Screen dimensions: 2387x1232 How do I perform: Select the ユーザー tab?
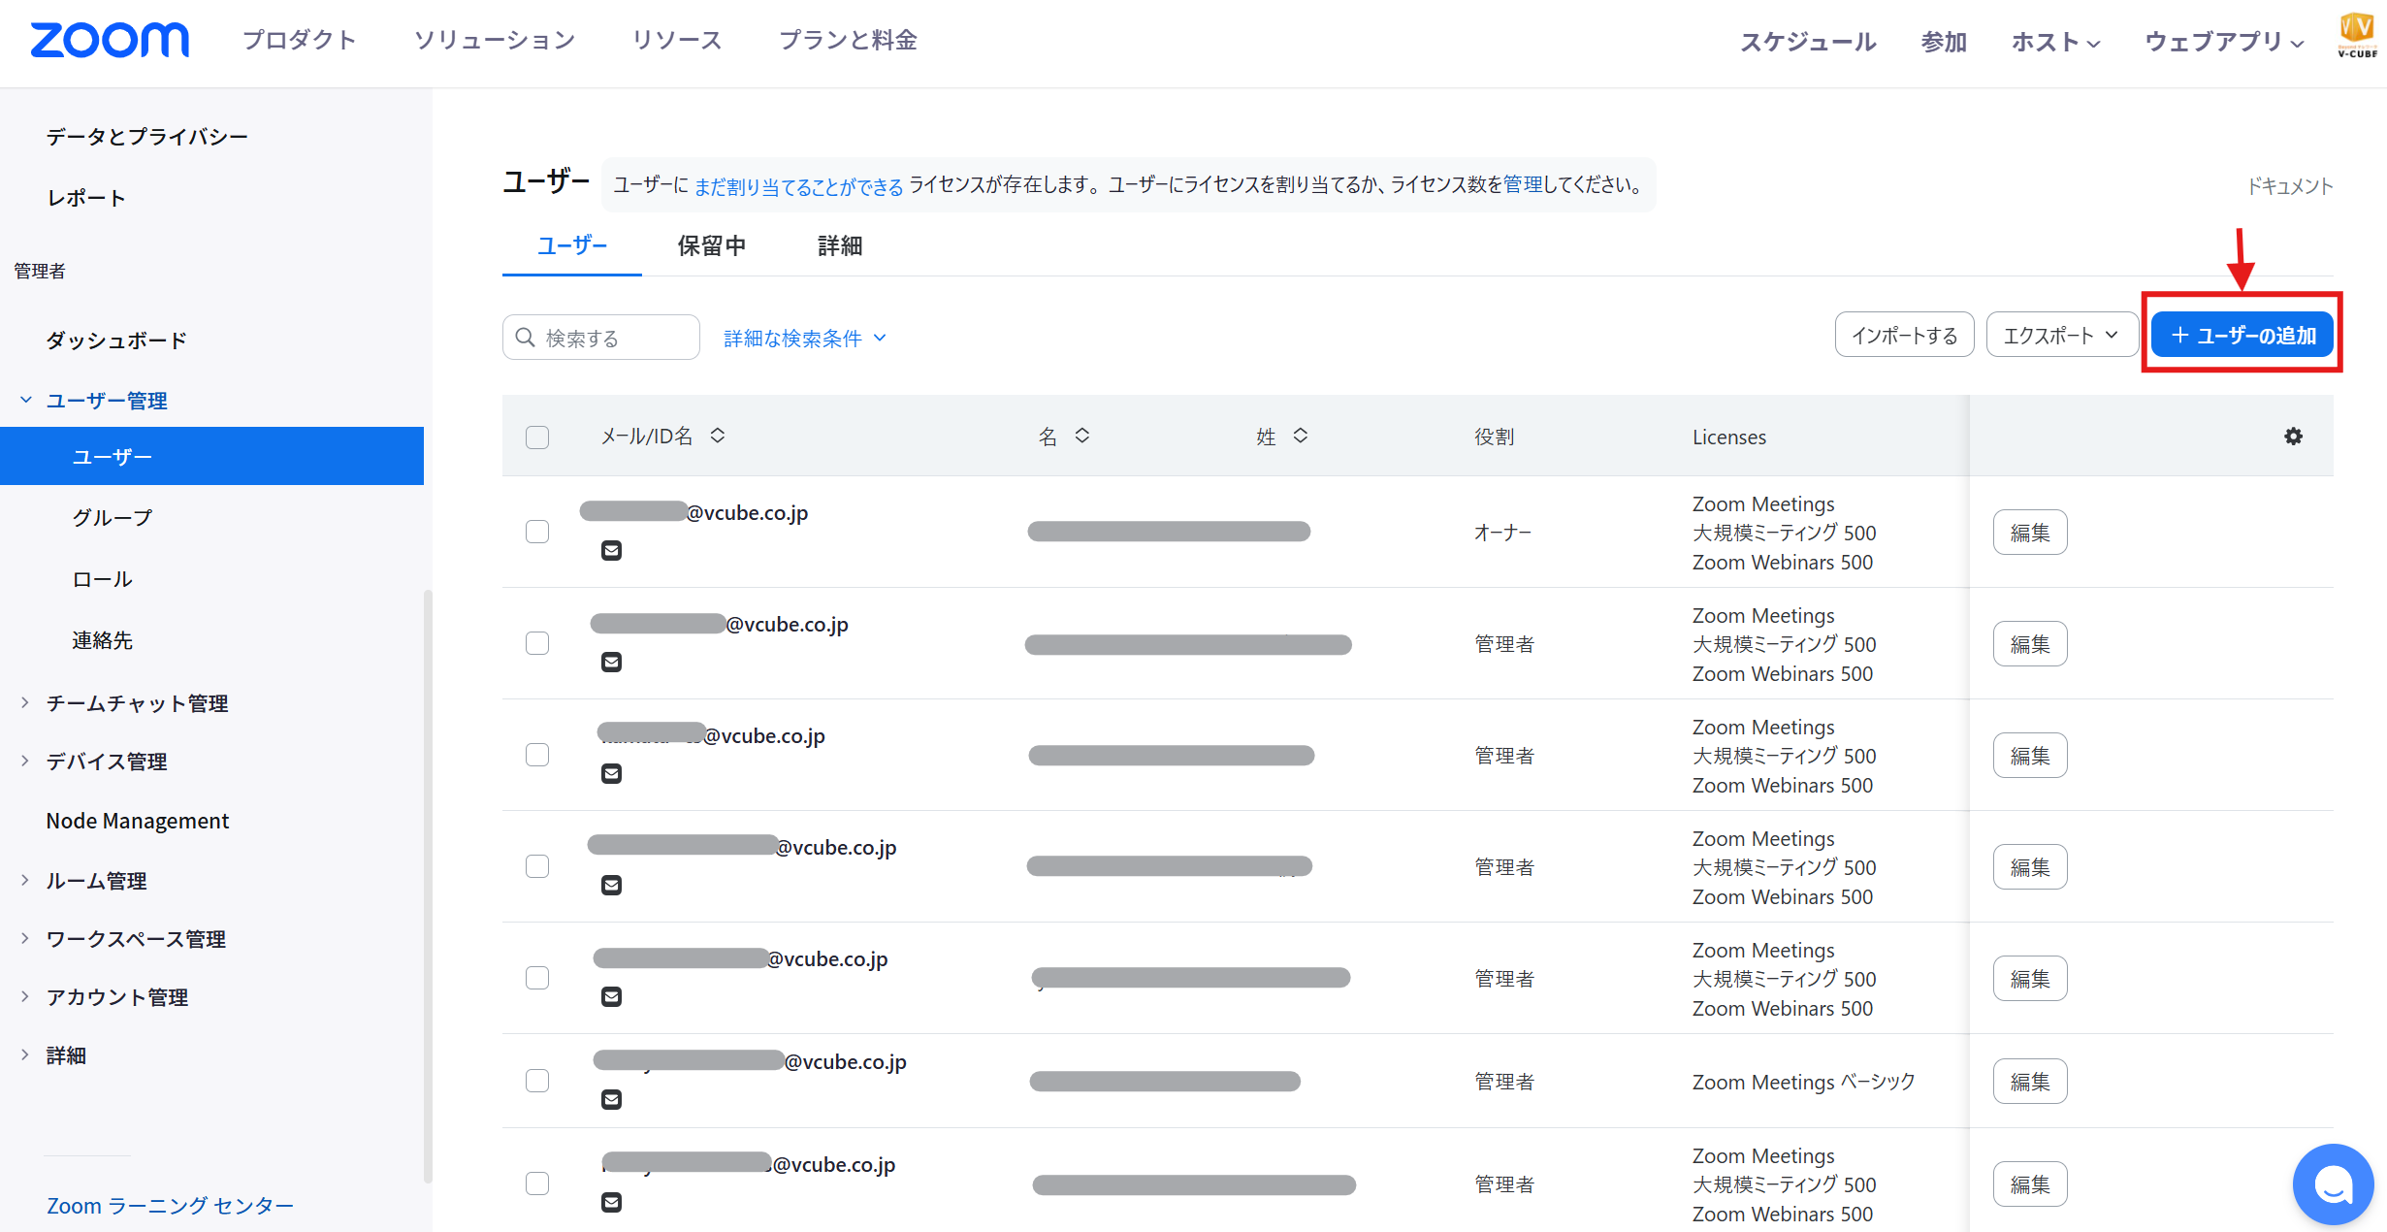(572, 245)
